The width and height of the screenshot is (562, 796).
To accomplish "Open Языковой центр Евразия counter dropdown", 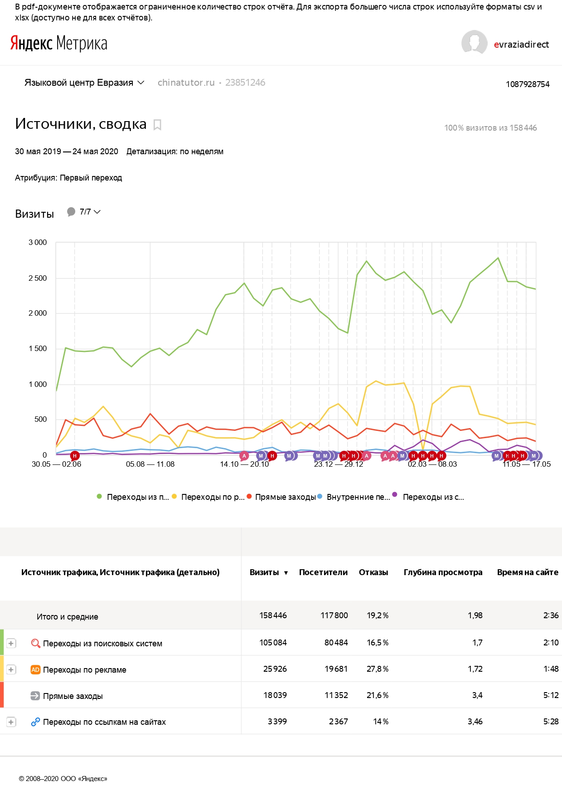I will [84, 83].
